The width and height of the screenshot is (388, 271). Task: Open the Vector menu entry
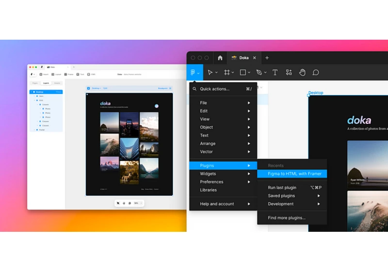[223, 151]
